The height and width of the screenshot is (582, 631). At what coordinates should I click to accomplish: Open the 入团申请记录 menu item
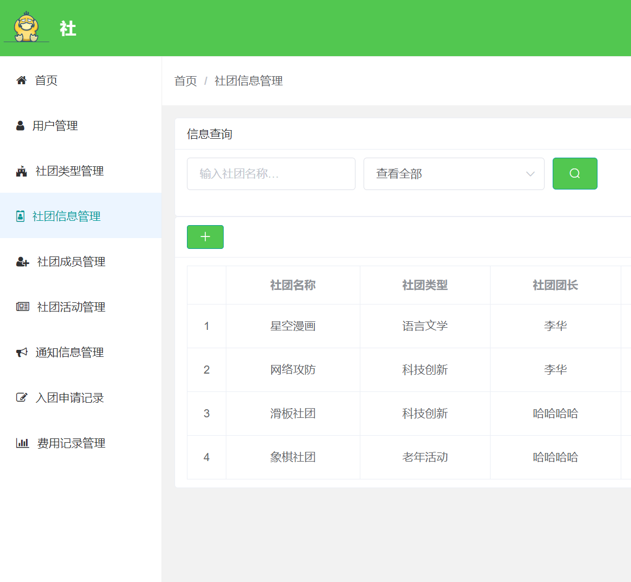(x=81, y=397)
